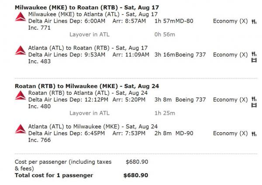Click the meal icon on the MD-90 flight
Screen dimensions: 262x185
pyautogui.click(x=254, y=134)
